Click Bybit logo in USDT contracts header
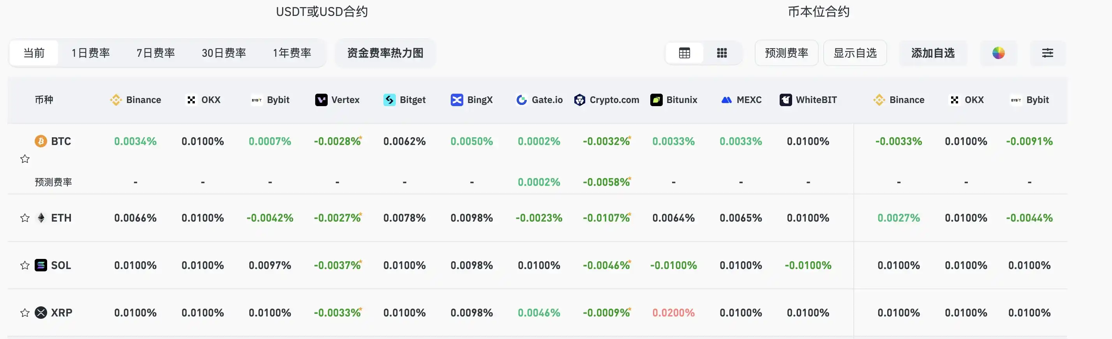Image resolution: width=1112 pixels, height=339 pixels. point(257,100)
